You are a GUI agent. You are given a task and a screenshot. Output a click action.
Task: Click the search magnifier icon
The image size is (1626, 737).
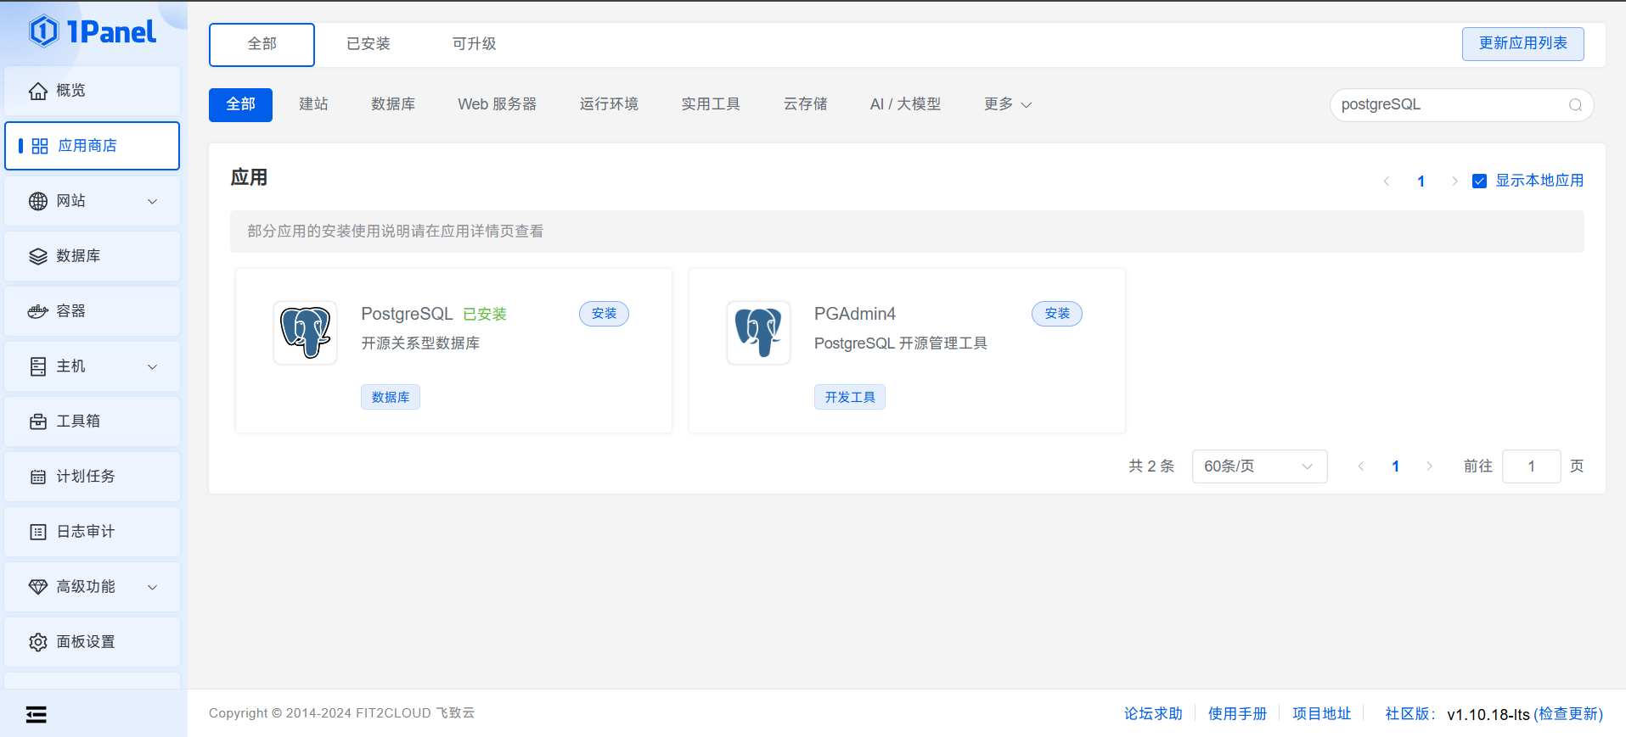[1575, 105]
